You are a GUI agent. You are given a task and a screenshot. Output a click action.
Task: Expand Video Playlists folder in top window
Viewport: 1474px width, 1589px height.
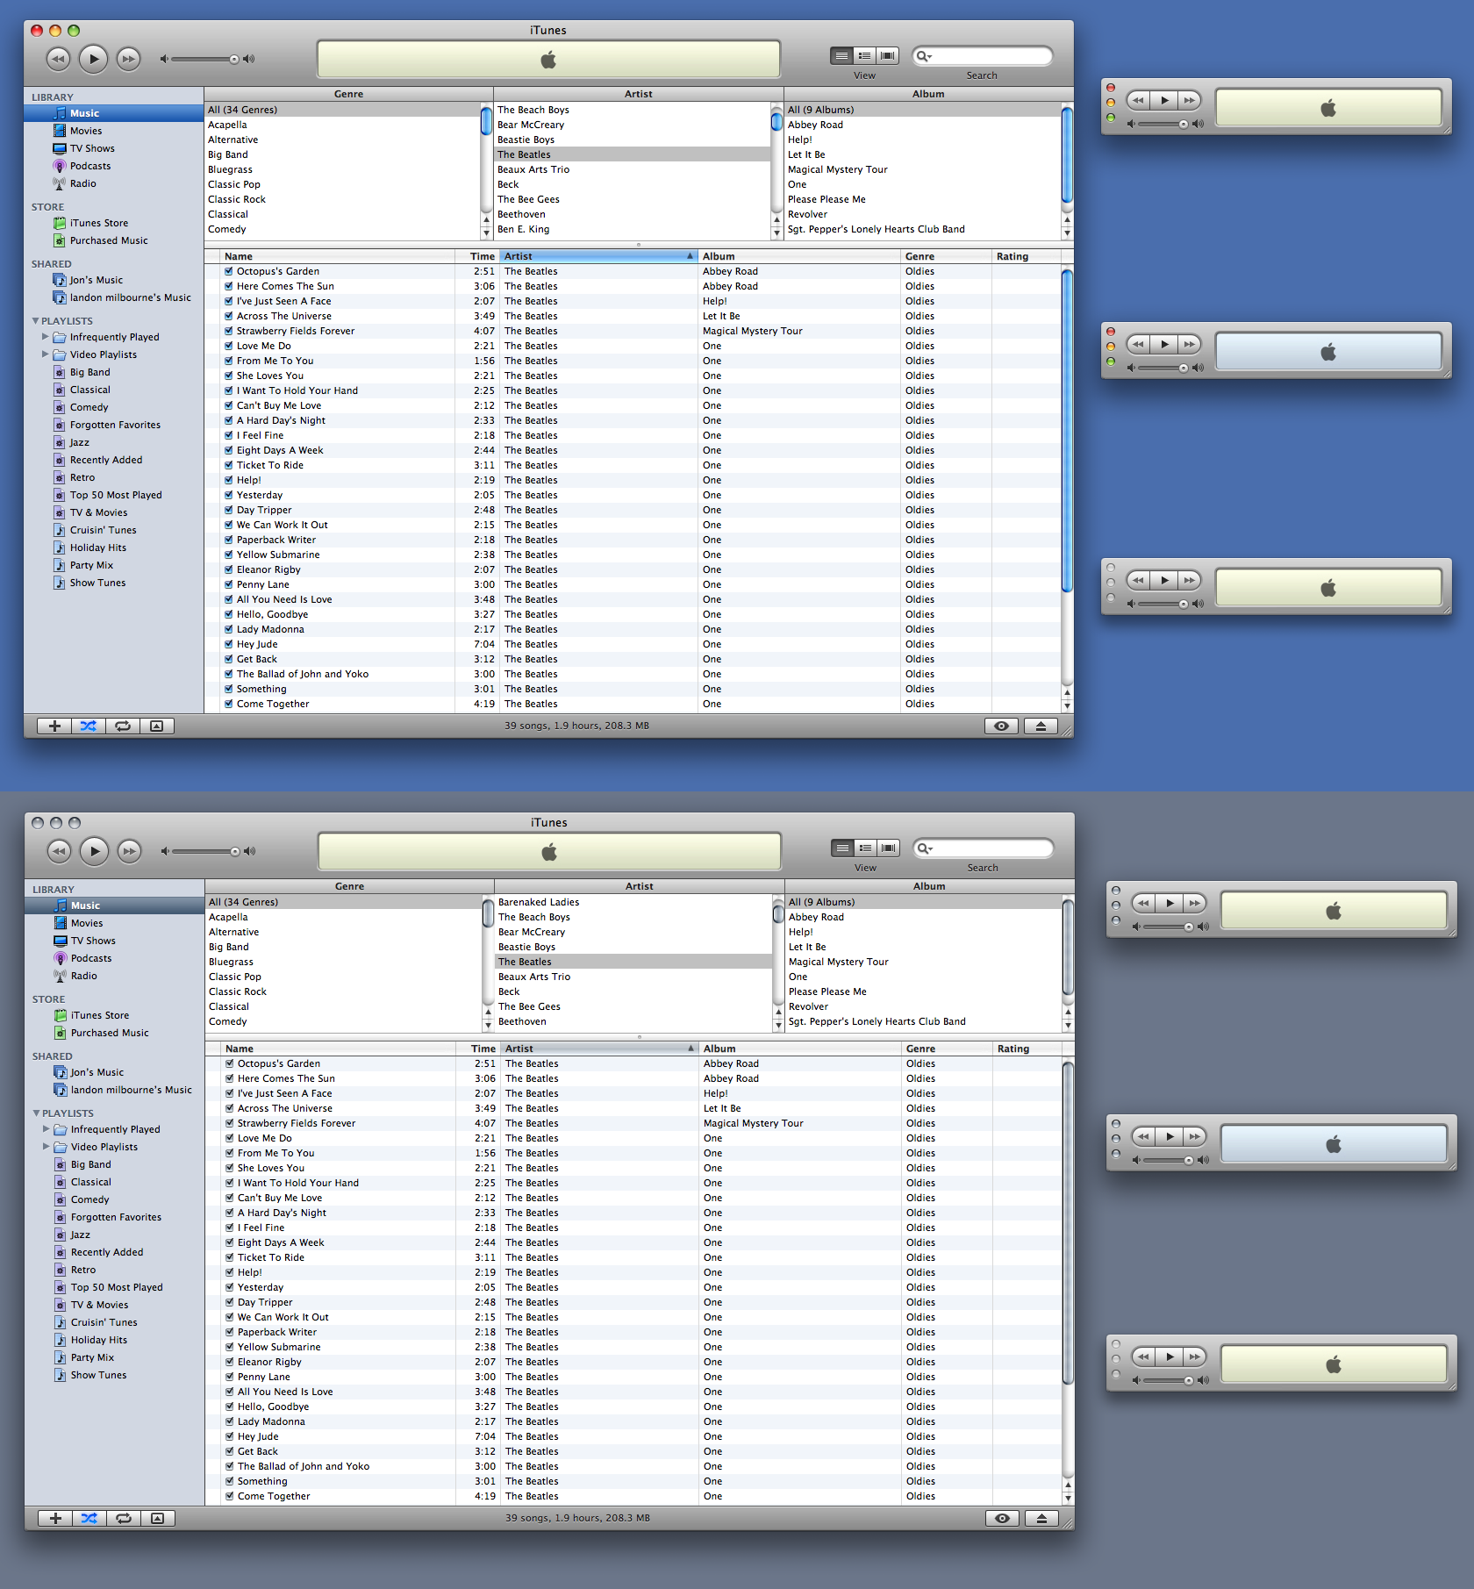coord(45,354)
